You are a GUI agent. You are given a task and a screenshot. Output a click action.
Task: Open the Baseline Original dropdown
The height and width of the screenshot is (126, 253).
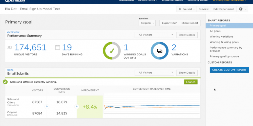(147, 23)
